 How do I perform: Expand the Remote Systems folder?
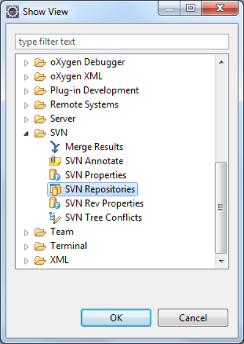point(26,105)
